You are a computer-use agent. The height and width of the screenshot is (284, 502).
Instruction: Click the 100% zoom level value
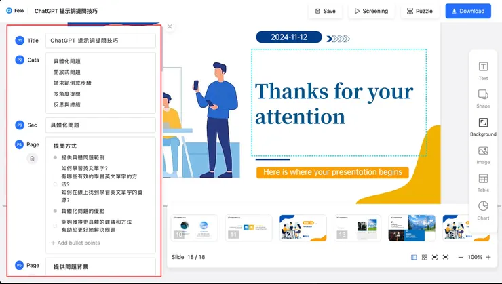[475, 257]
